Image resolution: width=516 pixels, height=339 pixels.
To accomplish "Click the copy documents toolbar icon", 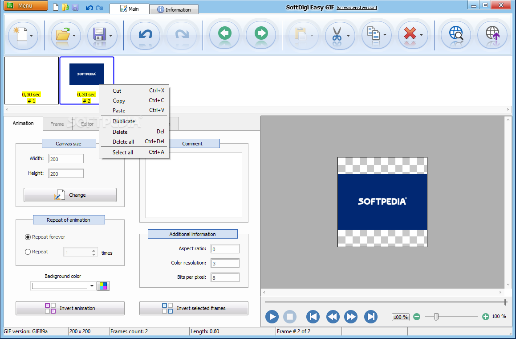I will pyautogui.click(x=374, y=34).
